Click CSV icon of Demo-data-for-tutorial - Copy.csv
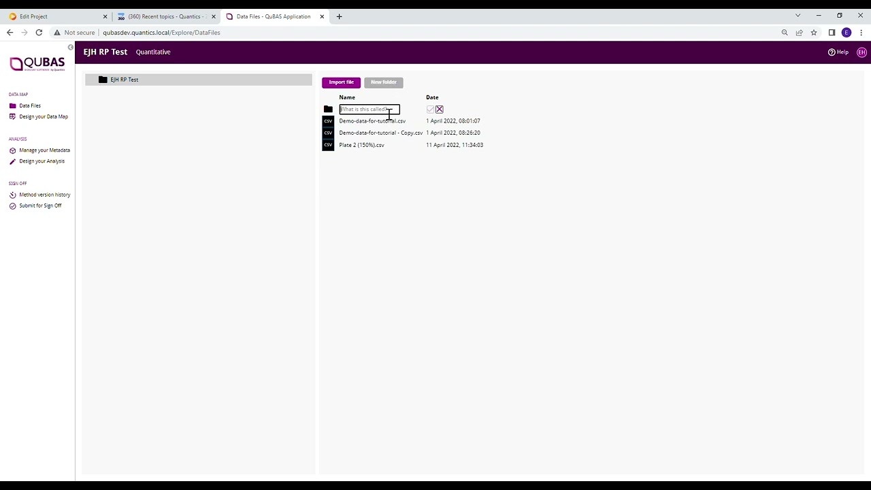This screenshot has height=490, width=871. (328, 133)
